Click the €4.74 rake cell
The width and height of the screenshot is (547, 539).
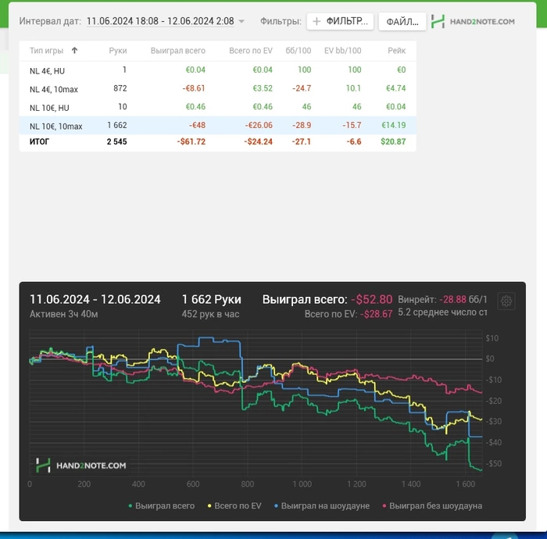[396, 88]
